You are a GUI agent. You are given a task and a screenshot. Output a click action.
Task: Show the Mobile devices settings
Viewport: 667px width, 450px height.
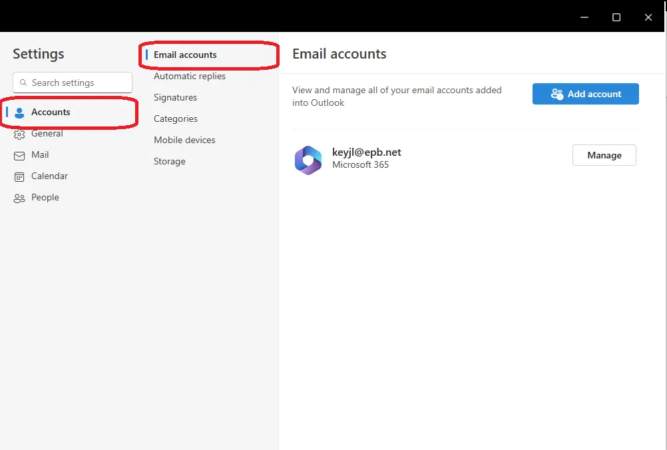pos(184,140)
